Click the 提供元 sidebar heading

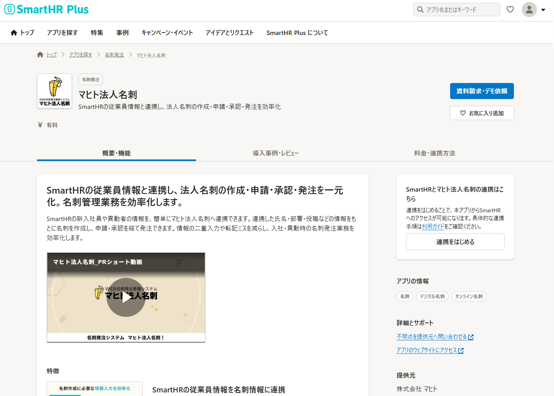pyautogui.click(x=406, y=375)
